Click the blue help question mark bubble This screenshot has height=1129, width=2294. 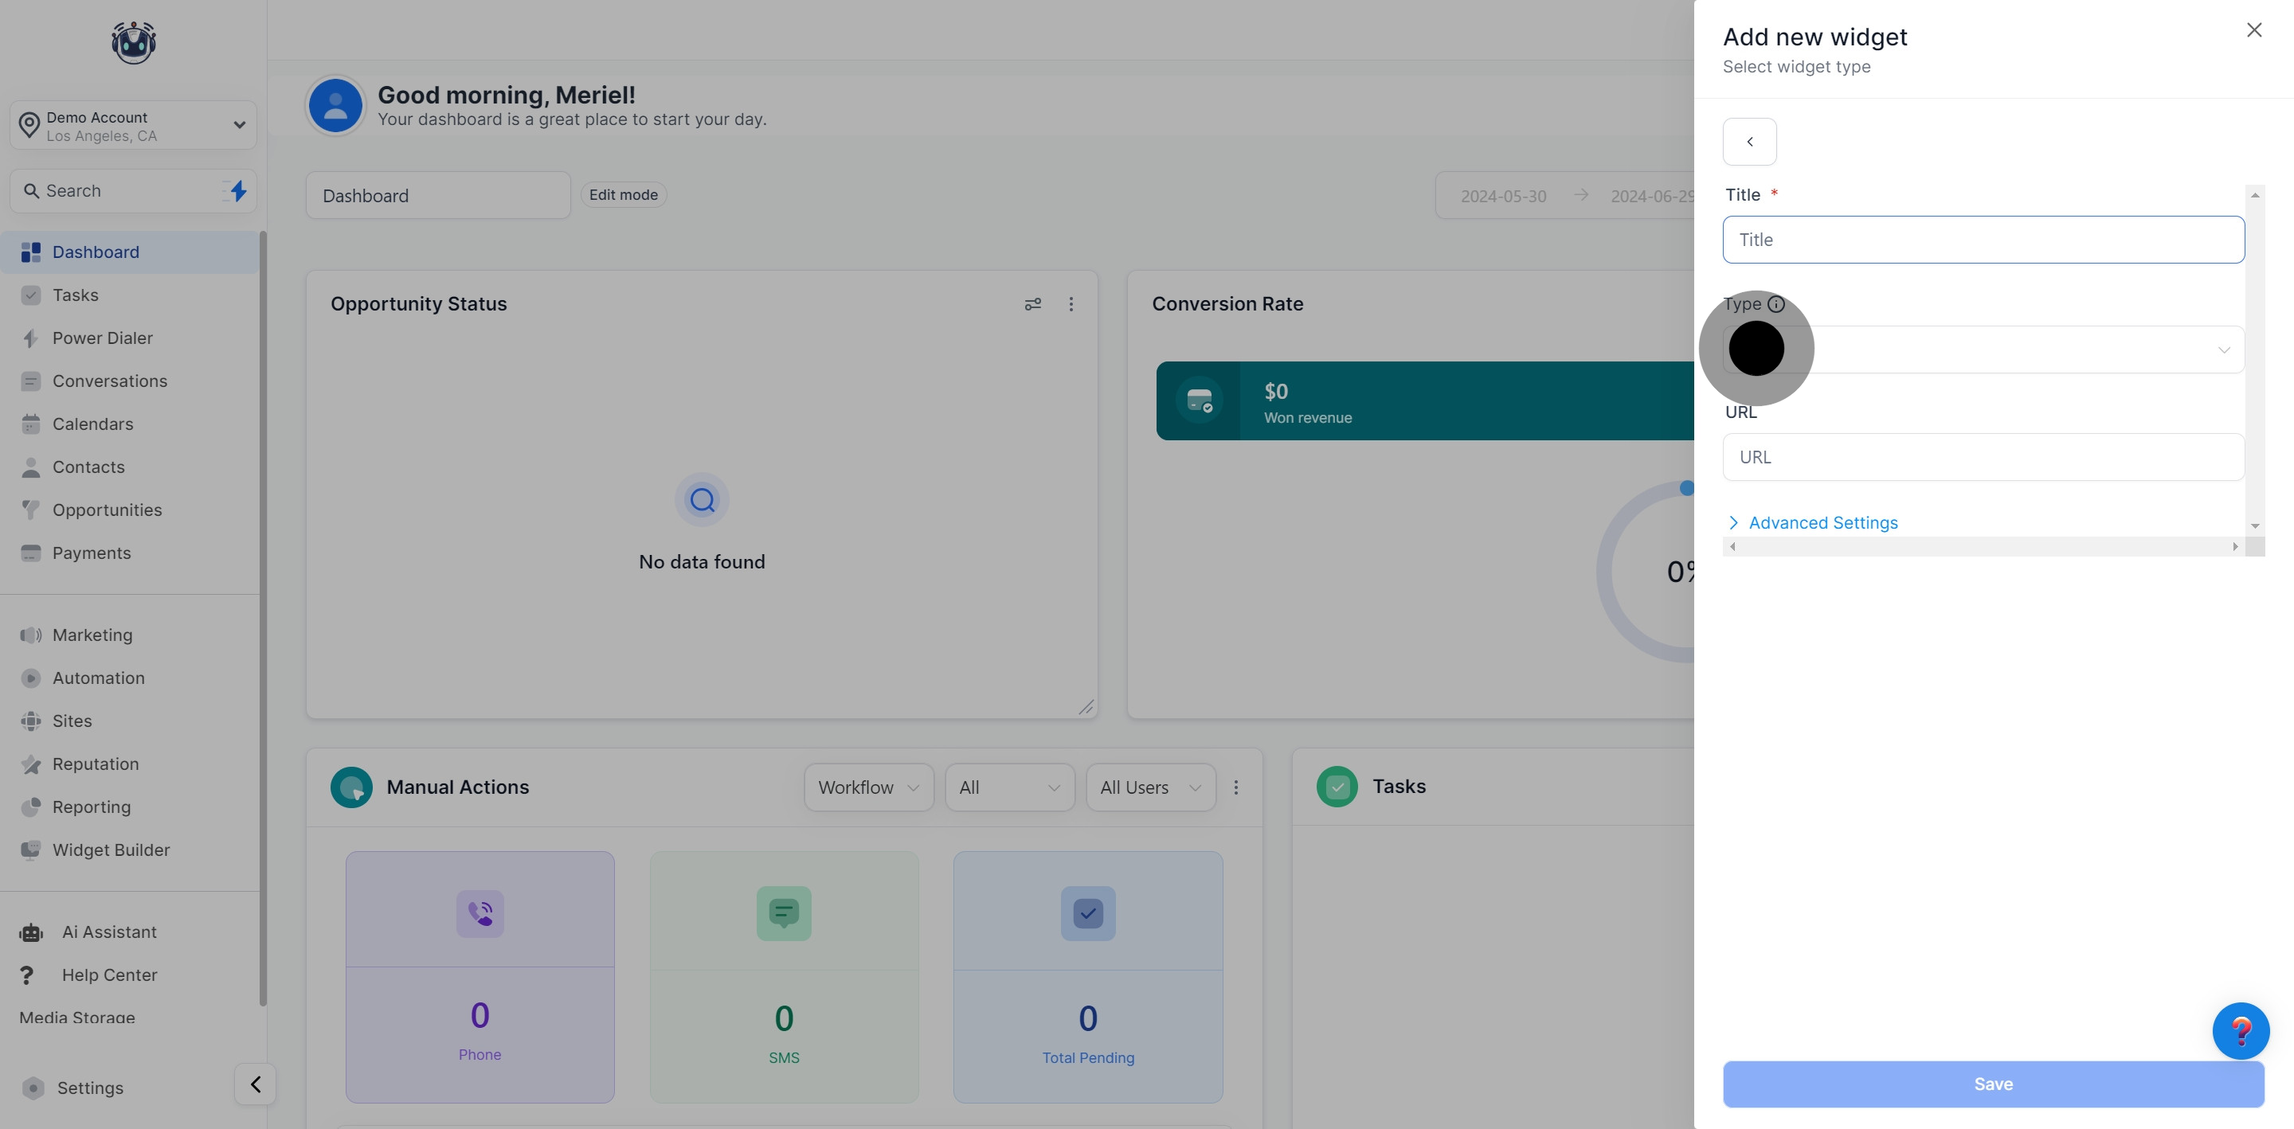coord(2240,1031)
